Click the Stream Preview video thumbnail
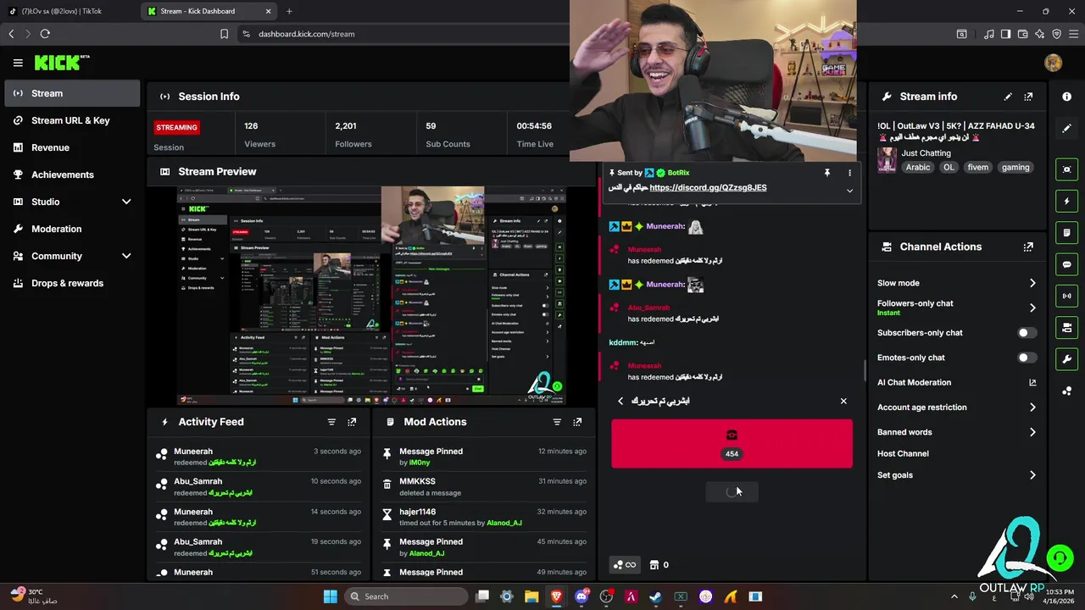The image size is (1085, 610). pos(371,295)
